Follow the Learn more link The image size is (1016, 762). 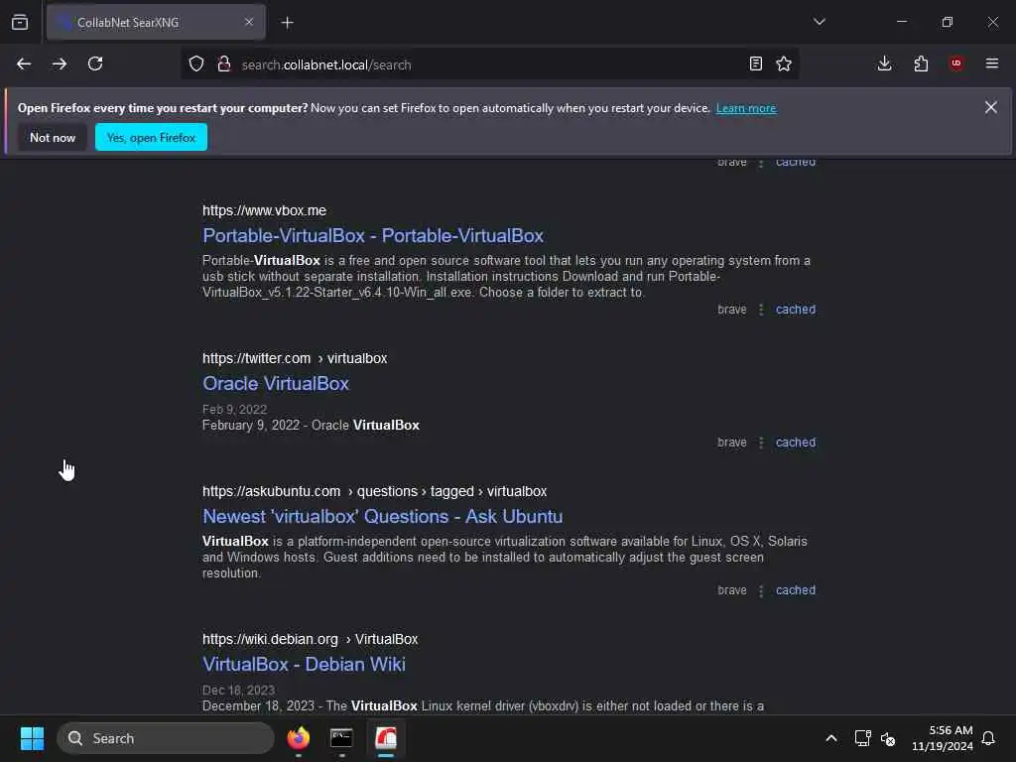pos(746,108)
